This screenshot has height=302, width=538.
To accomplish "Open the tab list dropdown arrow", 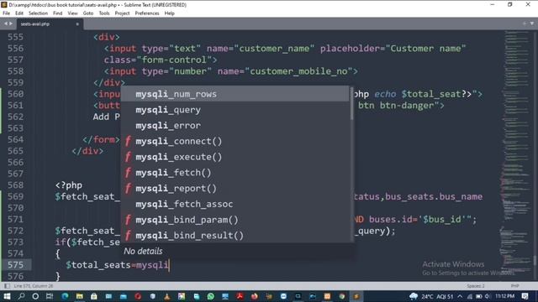I will (532, 23).
